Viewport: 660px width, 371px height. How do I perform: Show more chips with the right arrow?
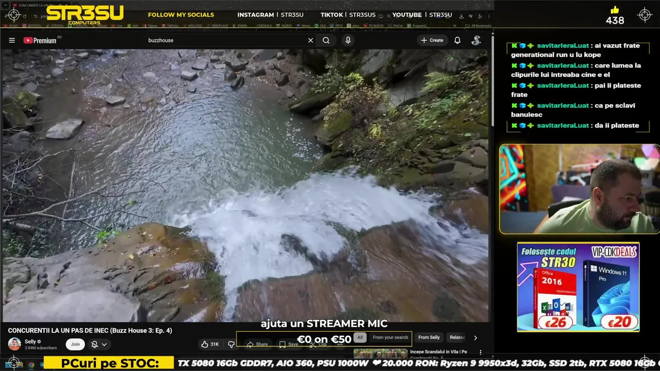[475, 338]
